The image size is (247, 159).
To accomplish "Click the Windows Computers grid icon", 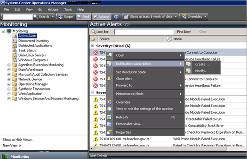I will tap(15, 60).
